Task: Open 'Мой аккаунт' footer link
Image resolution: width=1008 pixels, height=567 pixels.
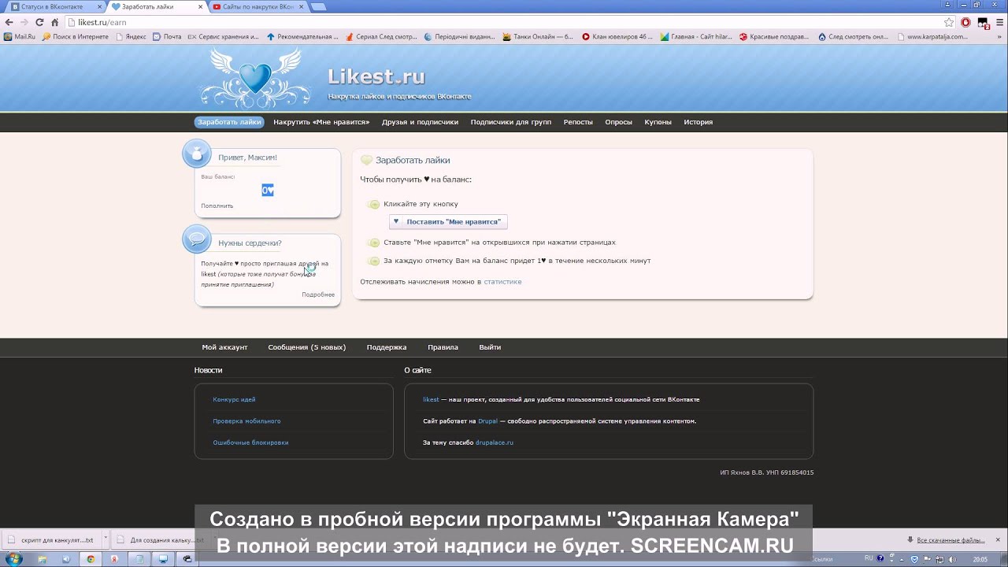Action: [x=224, y=347]
